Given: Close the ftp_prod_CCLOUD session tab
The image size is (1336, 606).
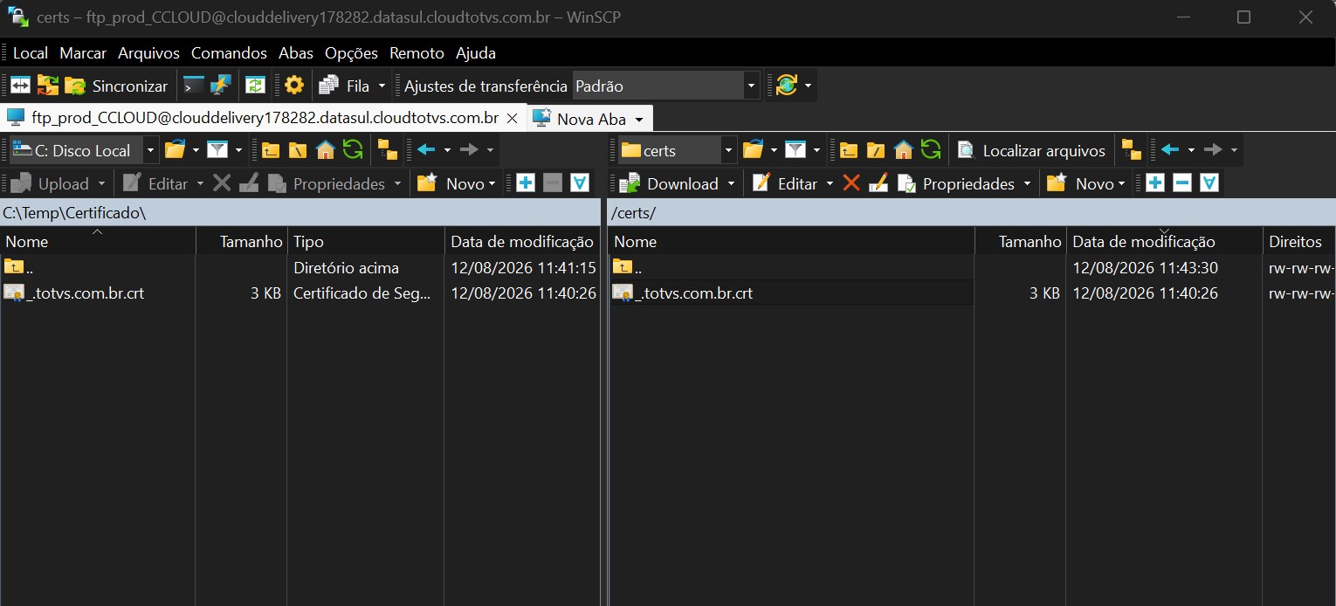Looking at the screenshot, I should tap(513, 118).
